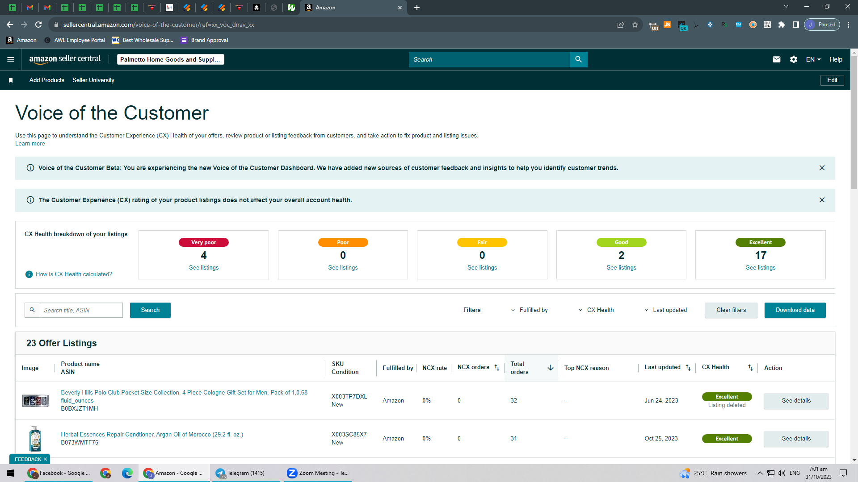This screenshot has height=482, width=858.
Task: Click How is CX Health calculated link
Action: pos(74,274)
